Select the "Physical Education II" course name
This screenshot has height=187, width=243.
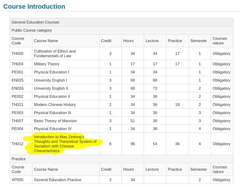[52, 97]
